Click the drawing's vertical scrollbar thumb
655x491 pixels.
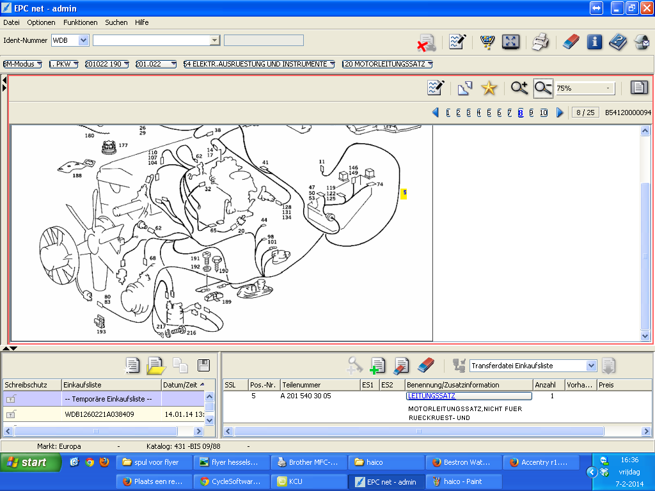pyautogui.click(x=645, y=256)
